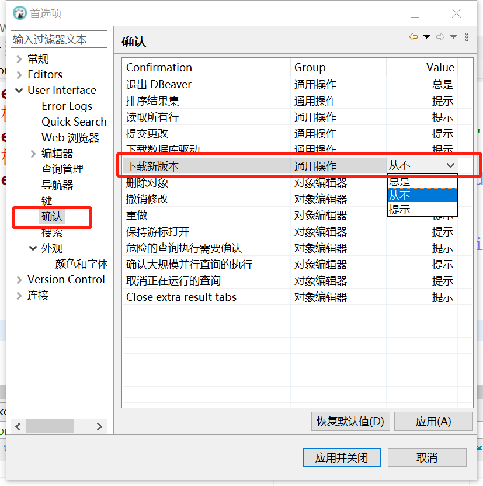
Task: Click 提示 value of 排序结果集
Action: pyautogui.click(x=443, y=100)
